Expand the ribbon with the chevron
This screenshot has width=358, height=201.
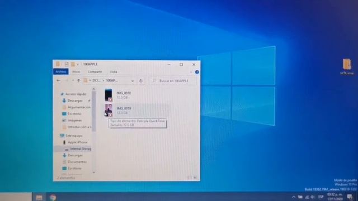click(x=191, y=72)
